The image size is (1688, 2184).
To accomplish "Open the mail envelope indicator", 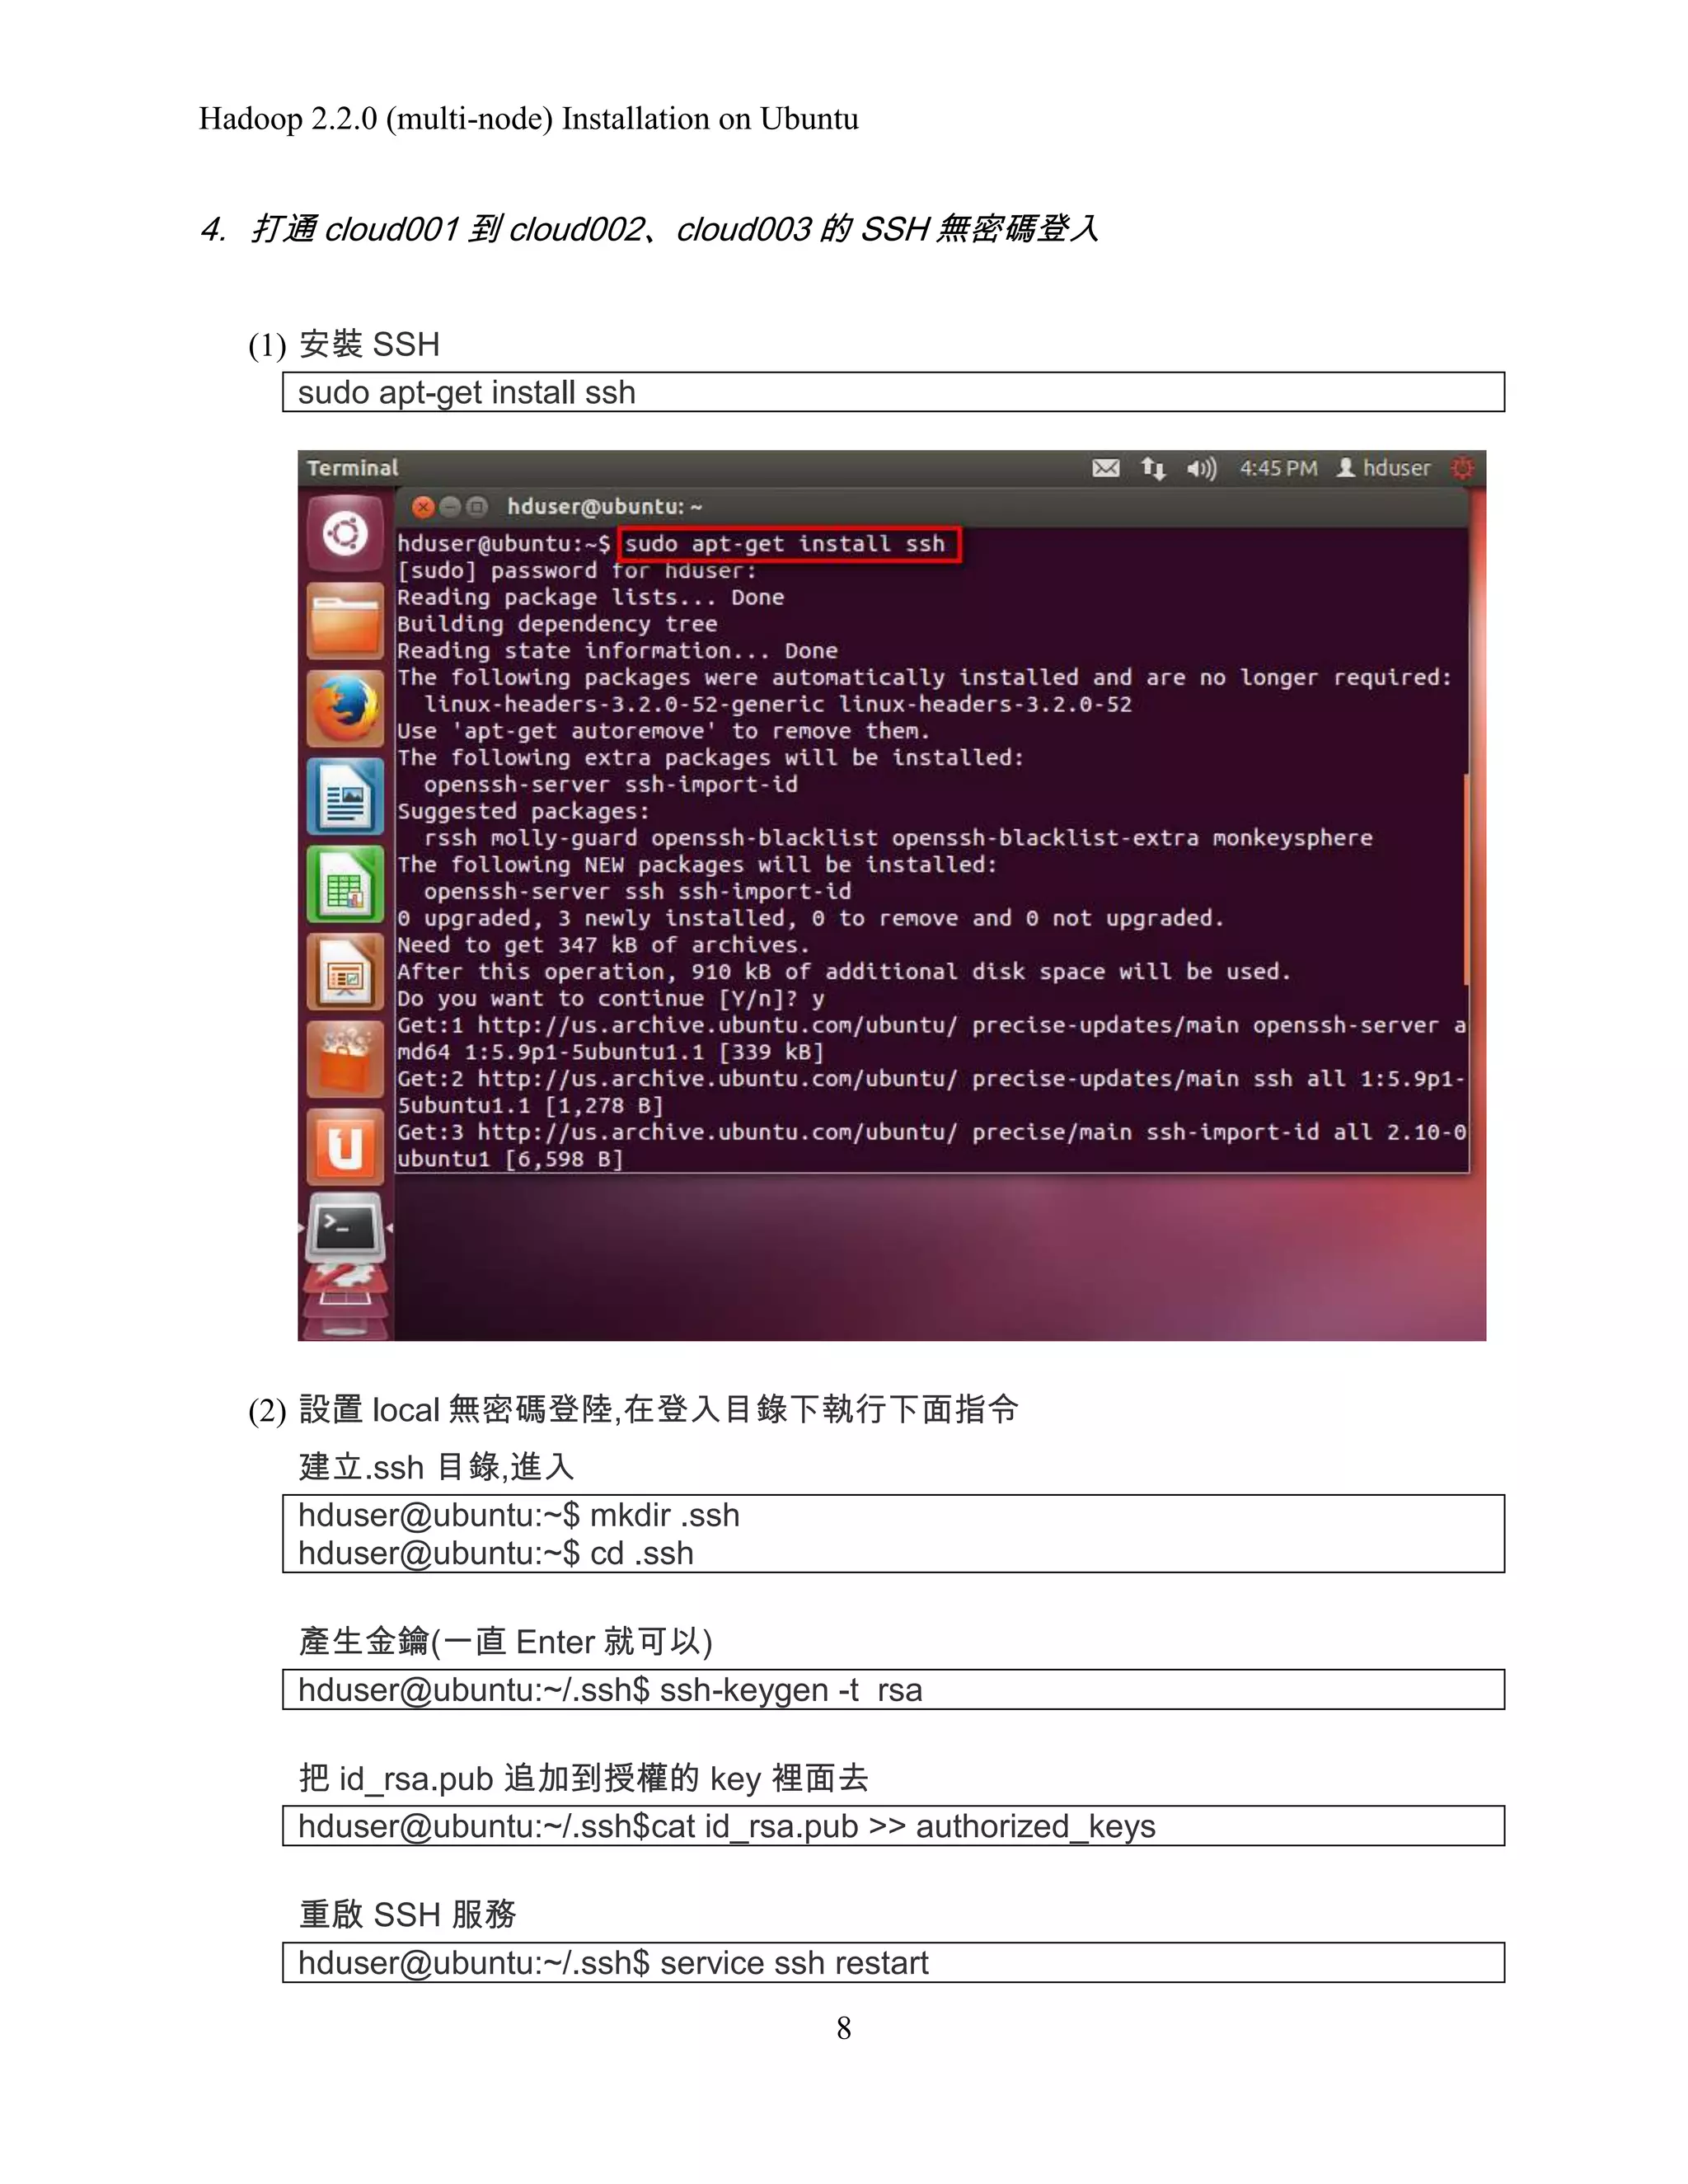I will [x=1105, y=468].
